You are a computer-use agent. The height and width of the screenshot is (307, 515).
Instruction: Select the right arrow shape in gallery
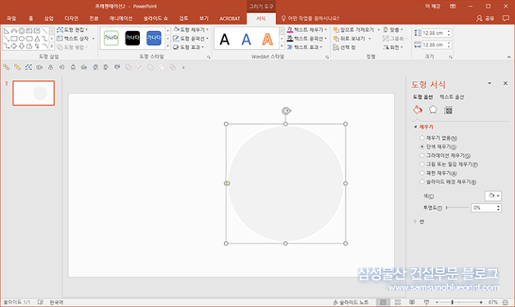pos(14,47)
